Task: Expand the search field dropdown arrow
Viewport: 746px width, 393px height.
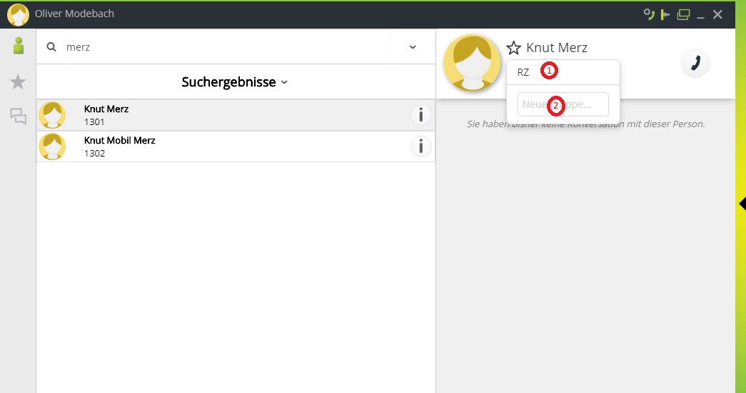Action: click(413, 47)
